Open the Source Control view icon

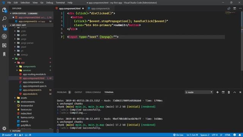[x=4, y=27]
